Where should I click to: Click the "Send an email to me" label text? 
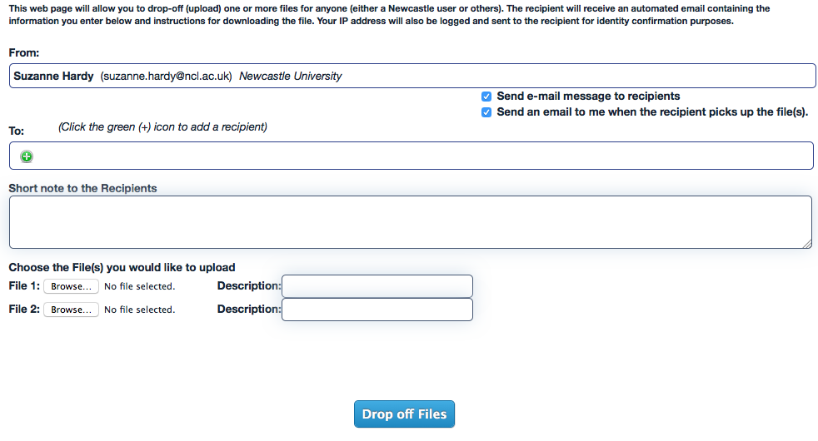click(652, 112)
